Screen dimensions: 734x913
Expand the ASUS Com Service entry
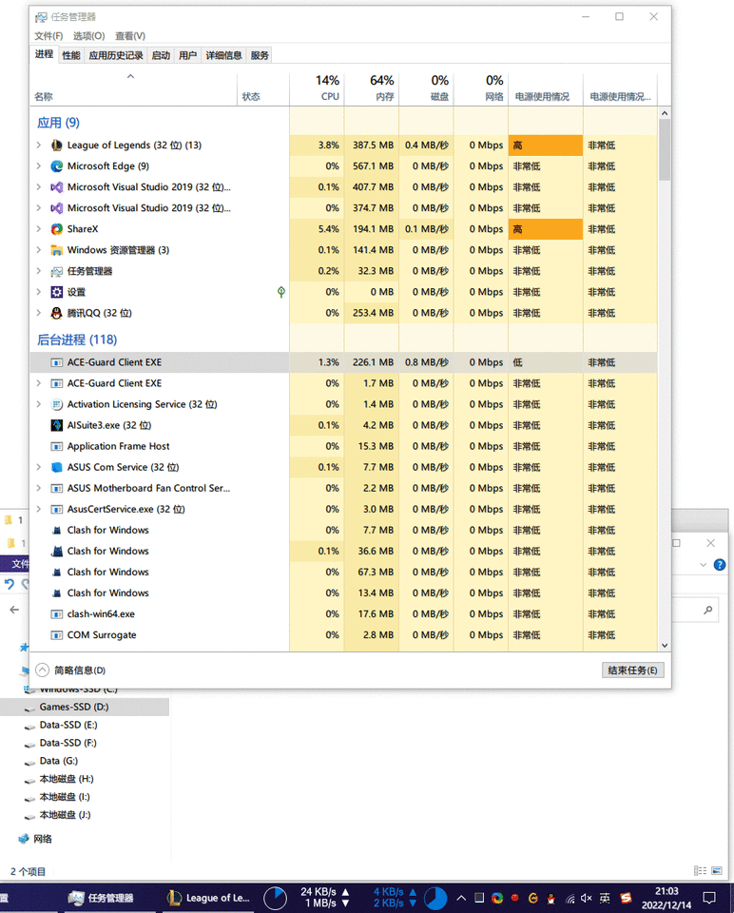[38, 467]
